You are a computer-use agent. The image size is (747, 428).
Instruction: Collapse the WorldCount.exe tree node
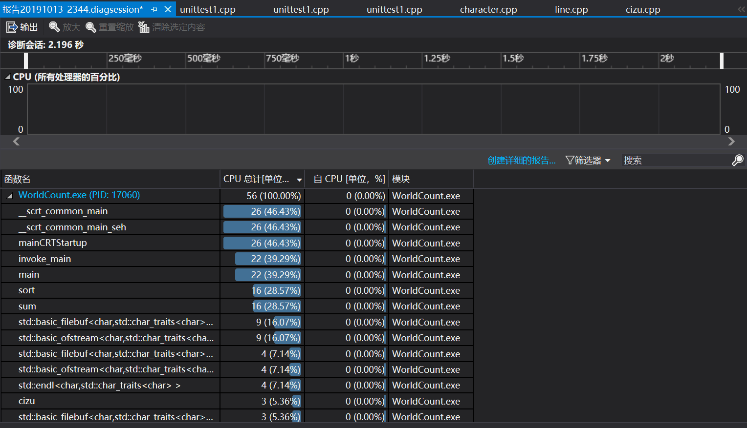coord(10,196)
